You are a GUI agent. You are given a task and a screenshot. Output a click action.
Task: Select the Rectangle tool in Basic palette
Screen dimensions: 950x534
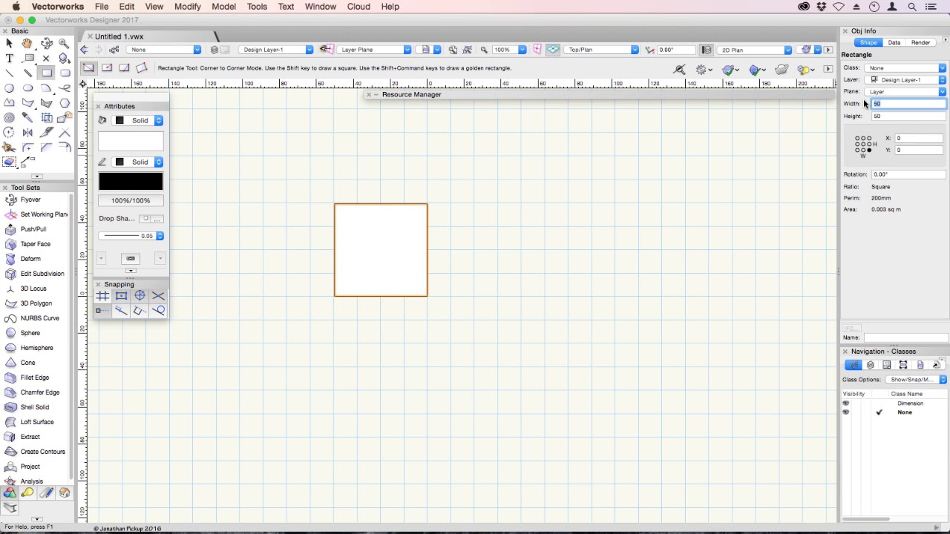pos(46,73)
